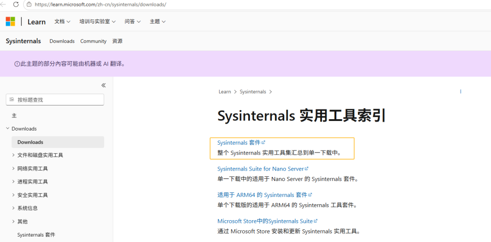The image size is (491, 242).
Task: Click the browser address bar URL
Action: (100, 5)
